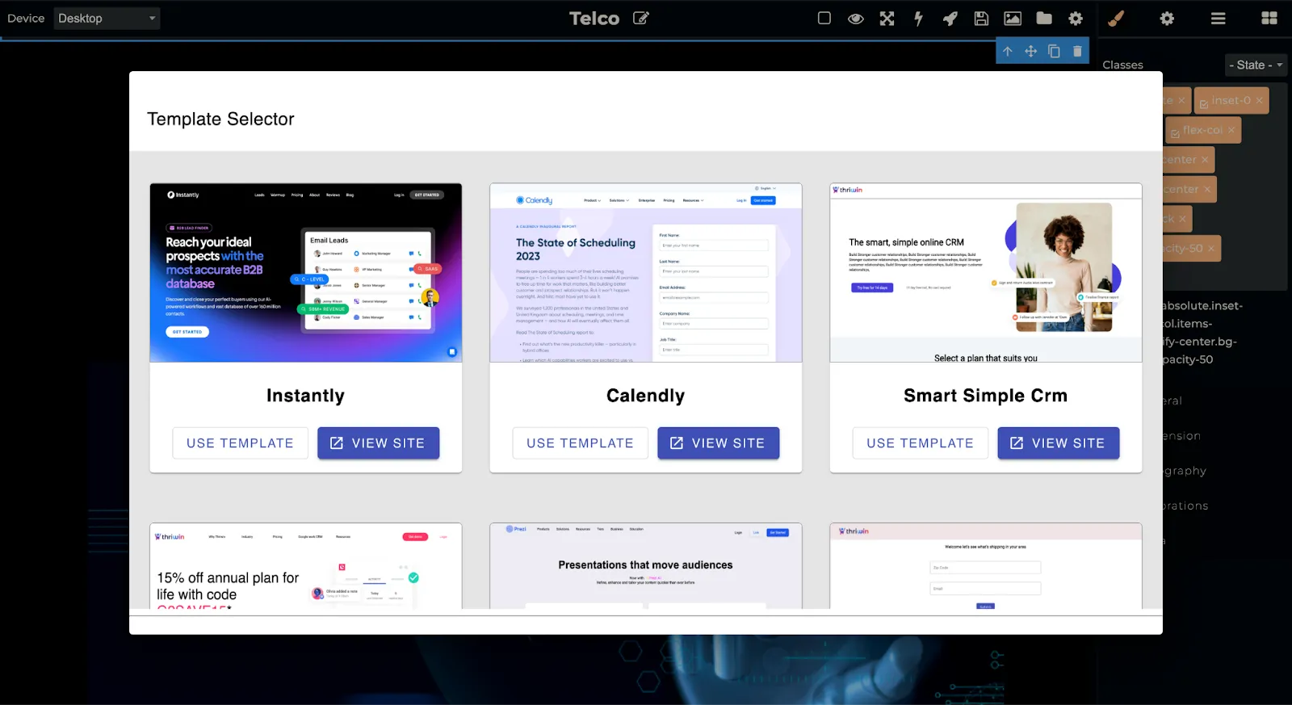Click the Calendly template title text
This screenshot has height=705, width=1292.
pyautogui.click(x=646, y=396)
